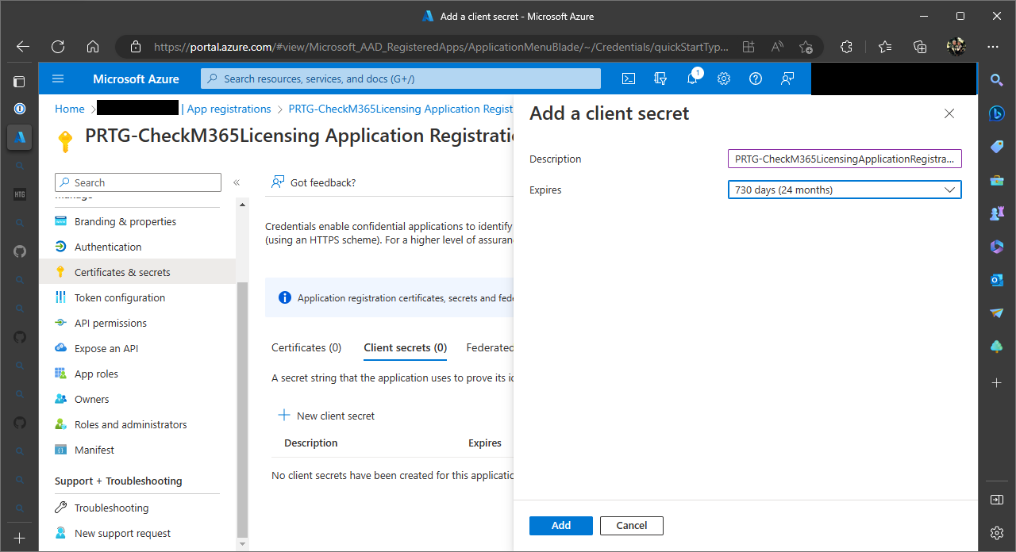1016x552 pixels.
Task: Open Azure Cloud Shell icon
Action: tap(628, 79)
